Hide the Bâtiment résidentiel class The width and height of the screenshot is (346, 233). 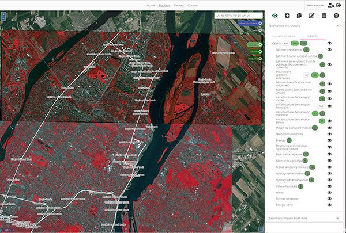pos(330,50)
